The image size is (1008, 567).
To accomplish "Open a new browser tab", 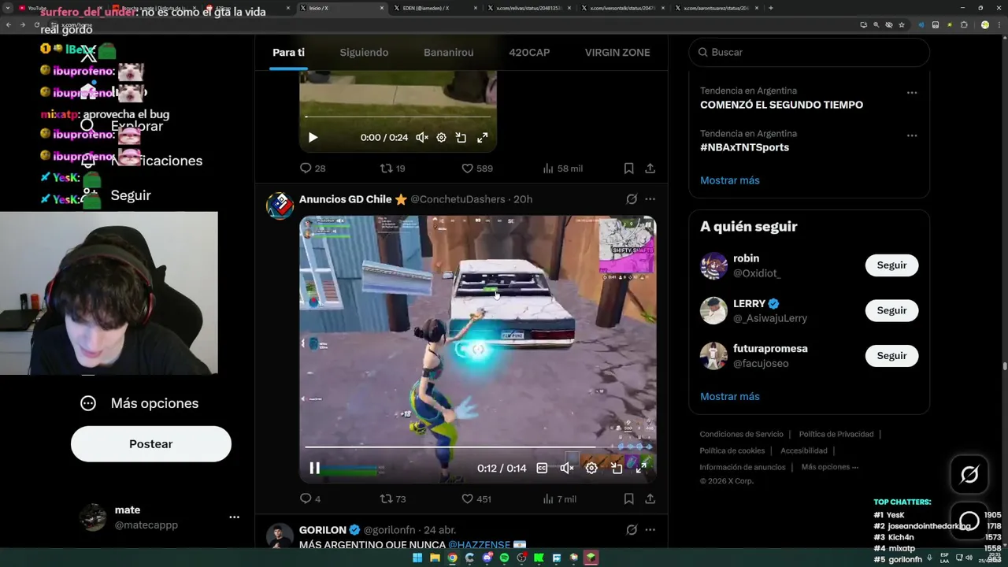I will coord(770,8).
